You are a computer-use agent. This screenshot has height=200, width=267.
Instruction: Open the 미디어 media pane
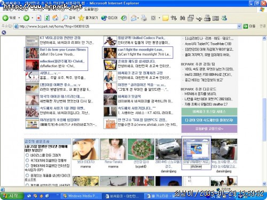point(109,18)
